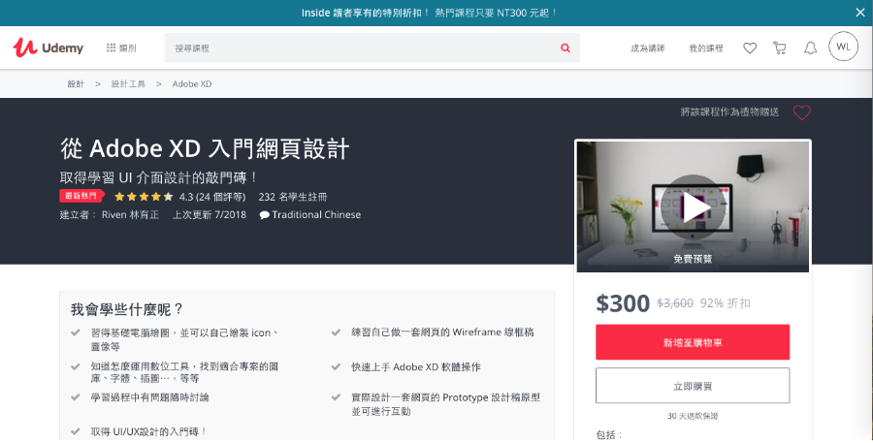This screenshot has height=443, width=873.
Task: Open the Udemy home logo
Action: [48, 47]
